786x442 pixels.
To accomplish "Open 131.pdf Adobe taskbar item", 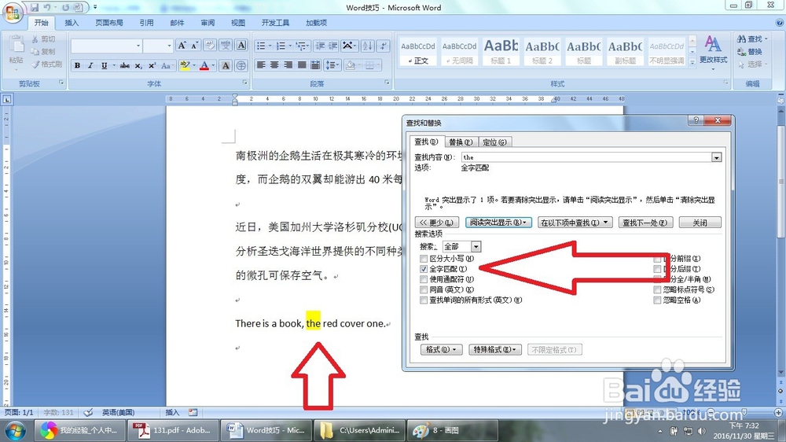I will click(172, 430).
